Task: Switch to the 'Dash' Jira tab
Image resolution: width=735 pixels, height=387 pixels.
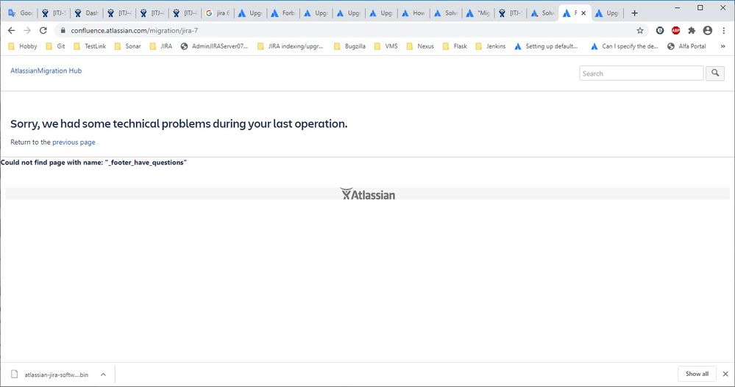Action: tap(86, 13)
